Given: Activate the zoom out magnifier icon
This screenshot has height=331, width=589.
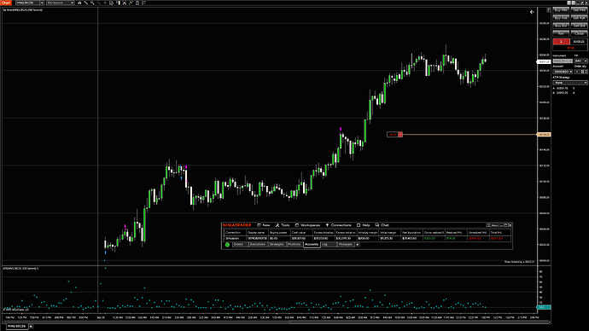Looking at the screenshot, I should point(98,3).
